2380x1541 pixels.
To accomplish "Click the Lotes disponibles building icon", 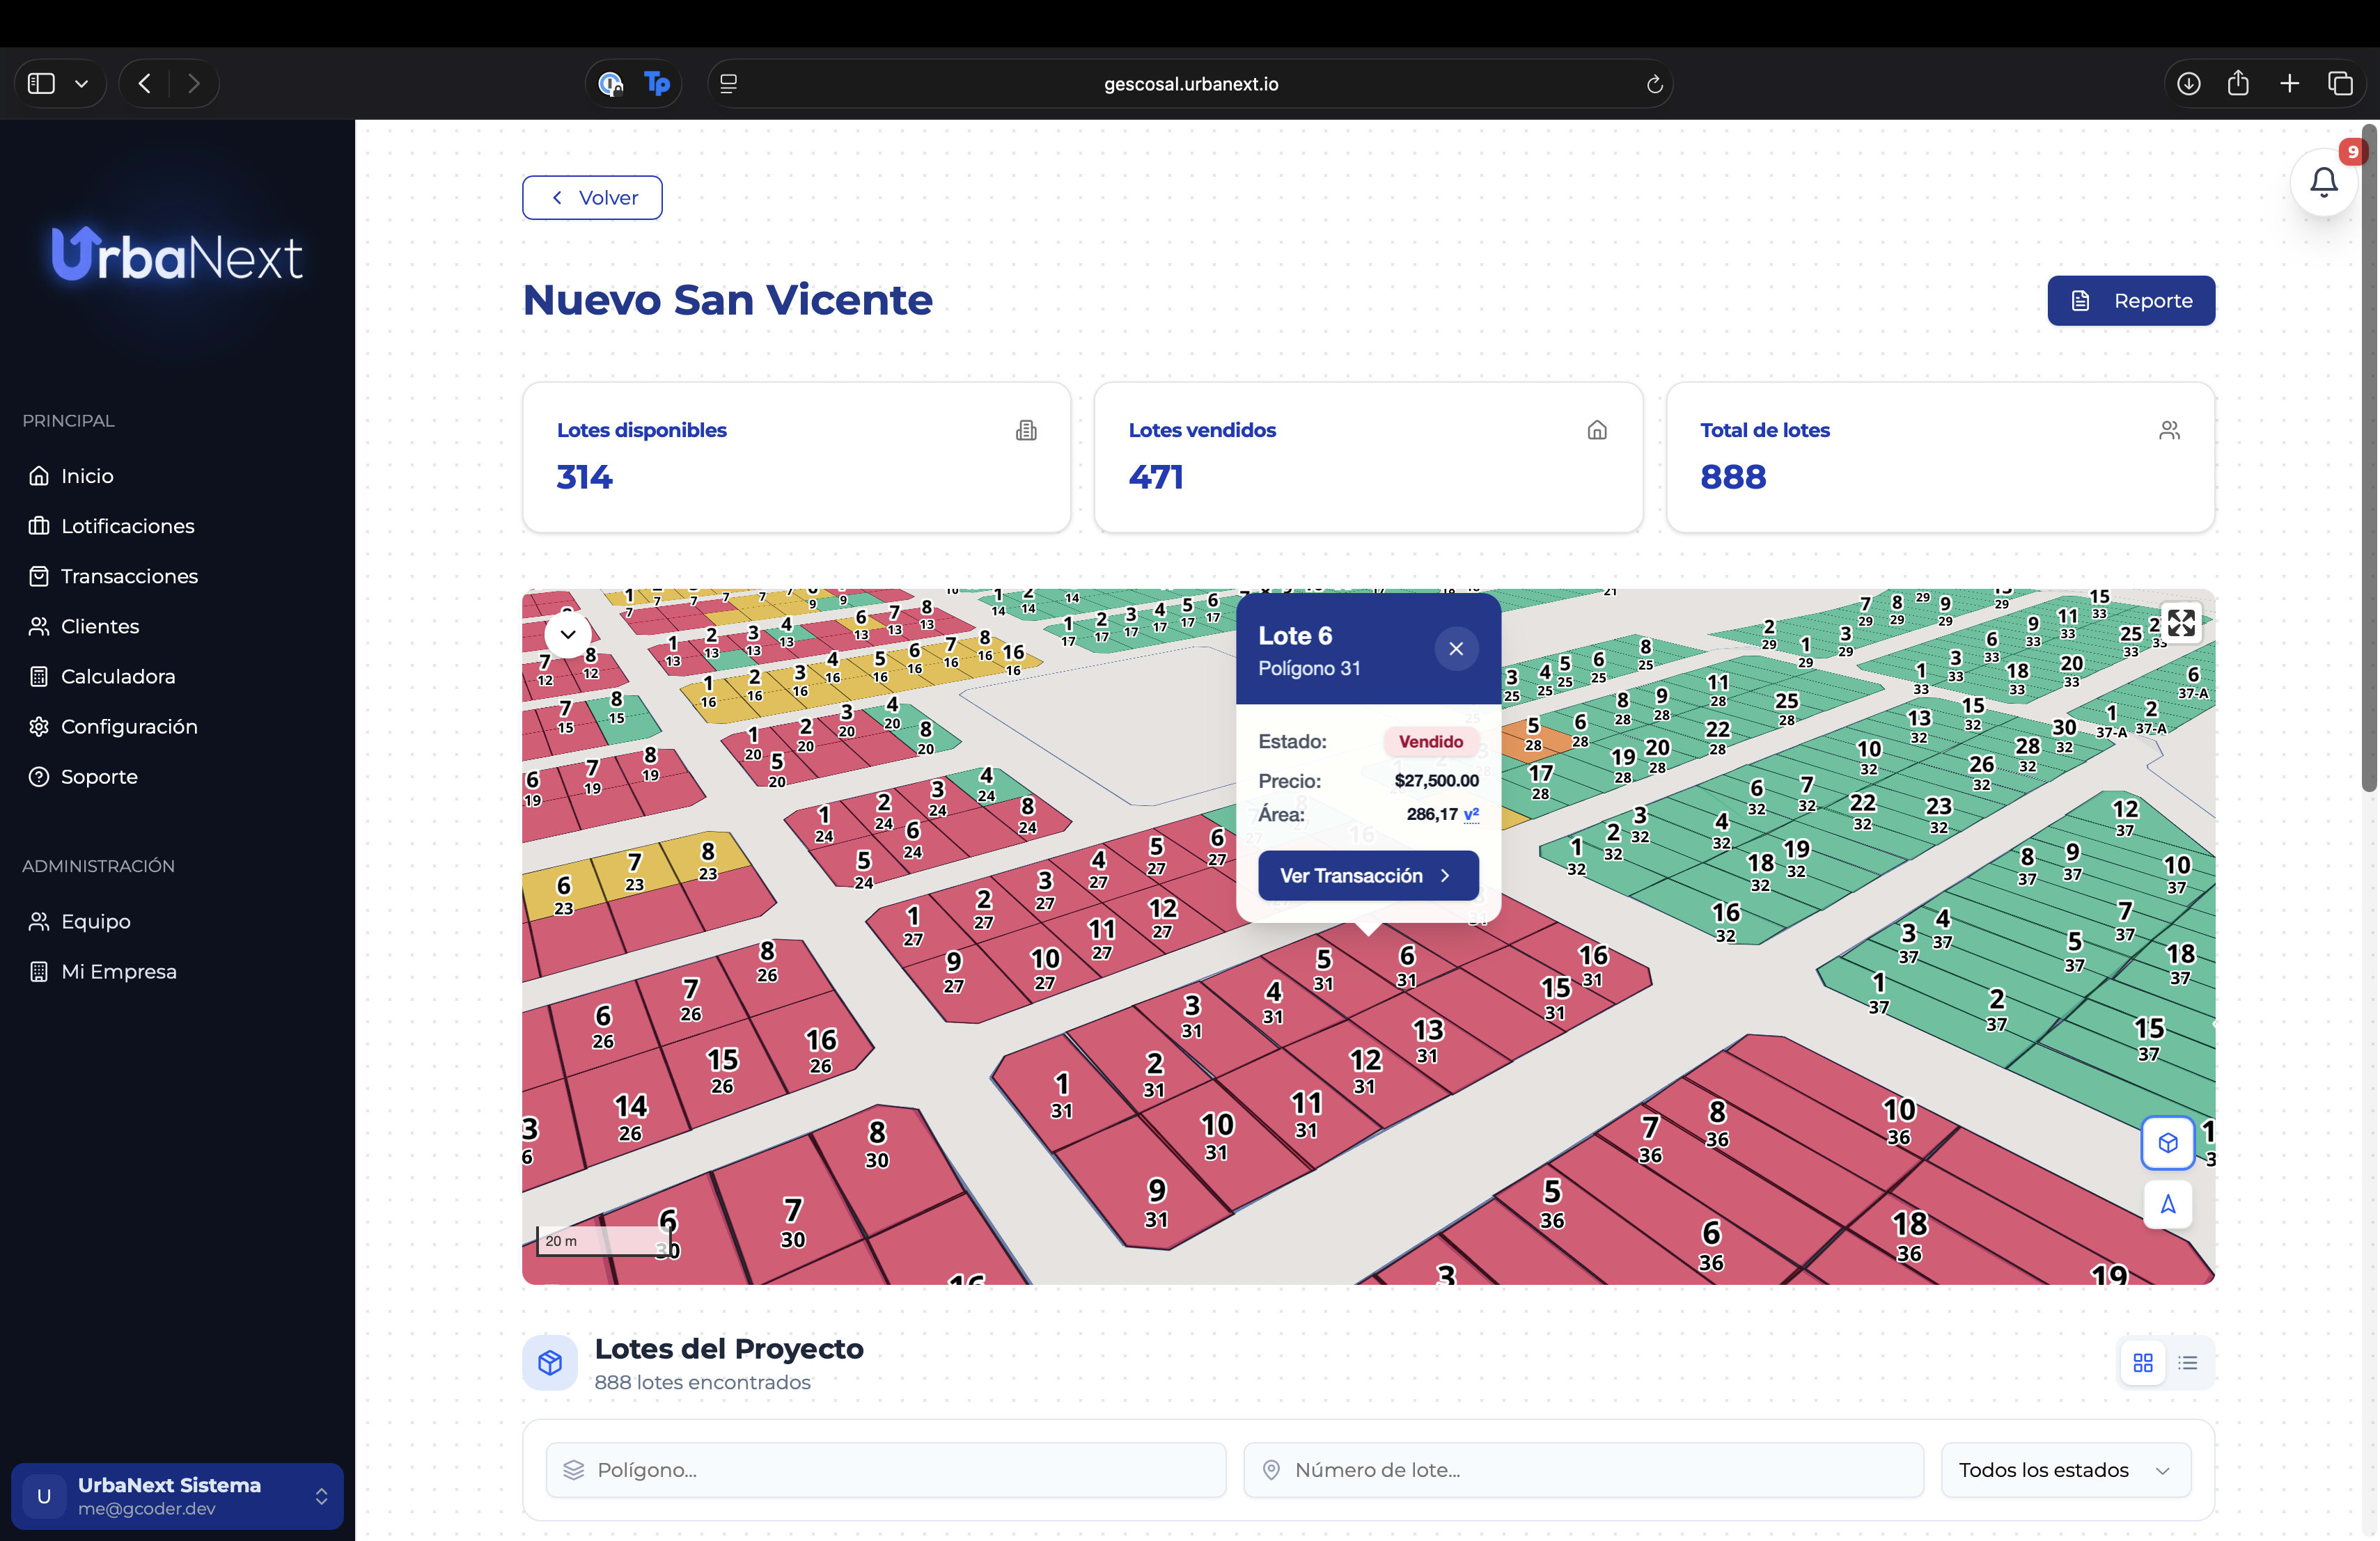I will click(1026, 431).
